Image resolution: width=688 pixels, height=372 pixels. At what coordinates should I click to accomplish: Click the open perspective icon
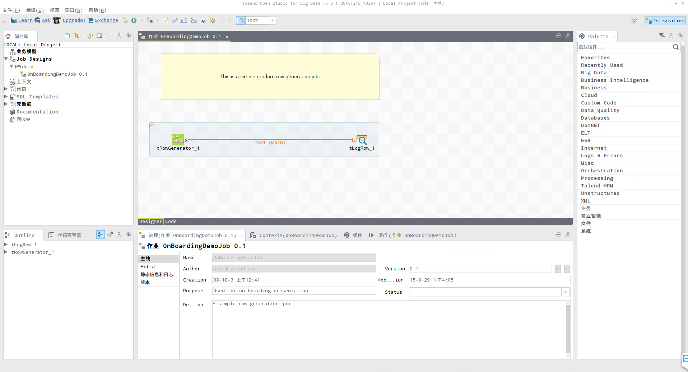(x=634, y=21)
